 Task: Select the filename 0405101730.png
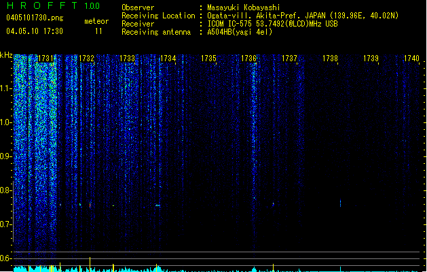click(x=35, y=18)
